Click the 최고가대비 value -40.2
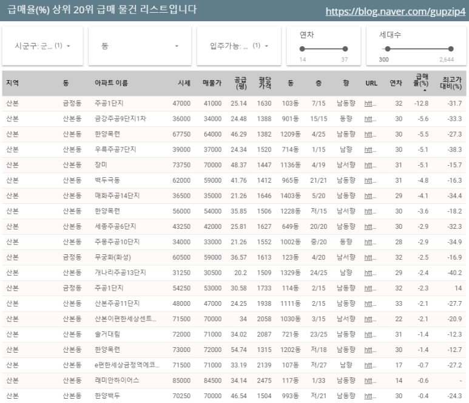 [454, 273]
